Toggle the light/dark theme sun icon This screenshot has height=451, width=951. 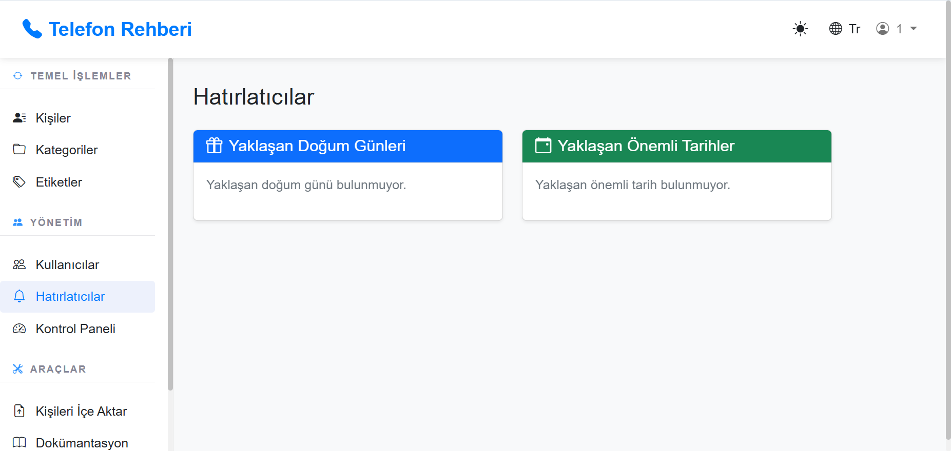[800, 29]
